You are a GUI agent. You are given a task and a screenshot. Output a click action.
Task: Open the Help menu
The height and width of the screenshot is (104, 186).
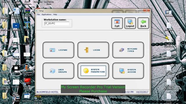[55, 14]
